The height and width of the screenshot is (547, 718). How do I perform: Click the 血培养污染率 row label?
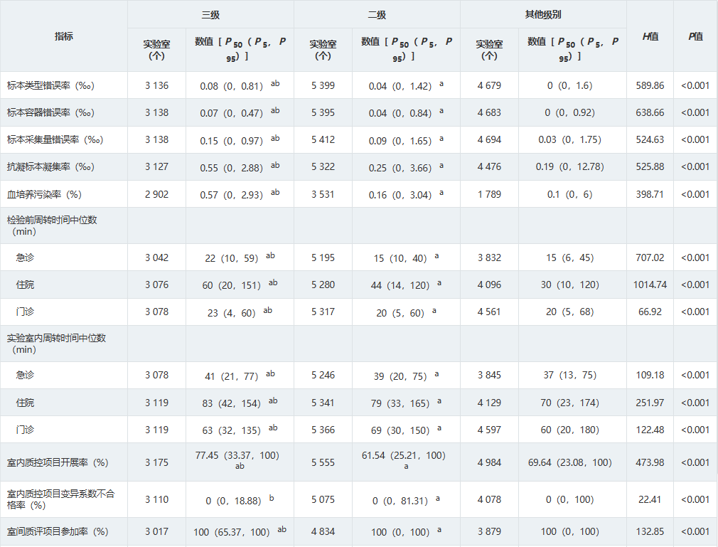click(44, 194)
